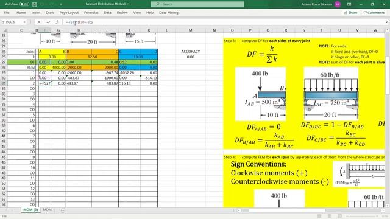Screen dimensions: 390x219
Task: Open the Data Mining ribbon tab
Action: click(169, 12)
